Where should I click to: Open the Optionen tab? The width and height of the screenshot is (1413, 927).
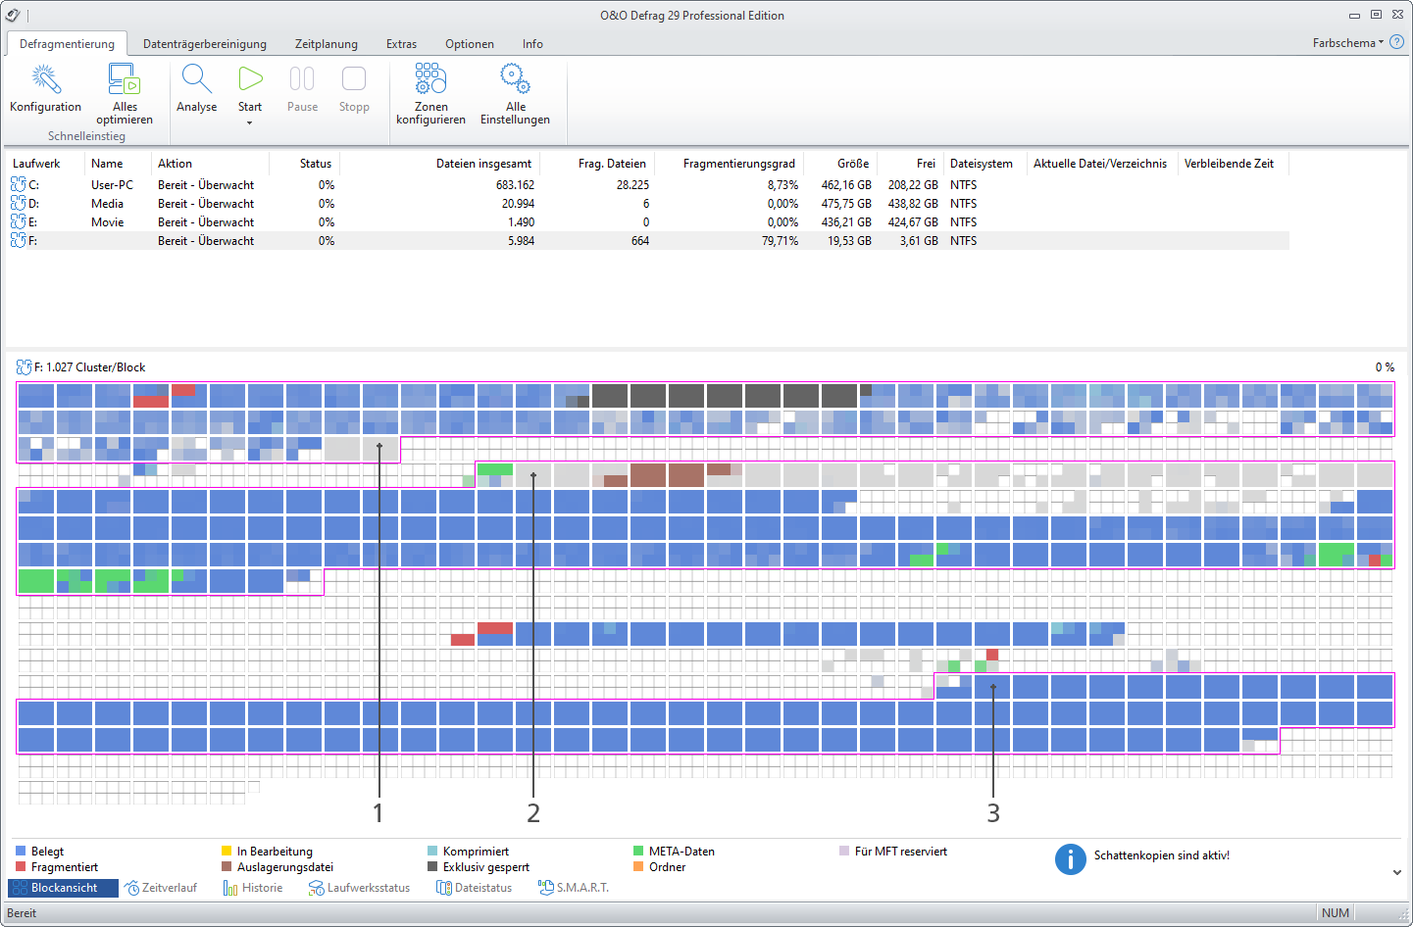(x=470, y=44)
